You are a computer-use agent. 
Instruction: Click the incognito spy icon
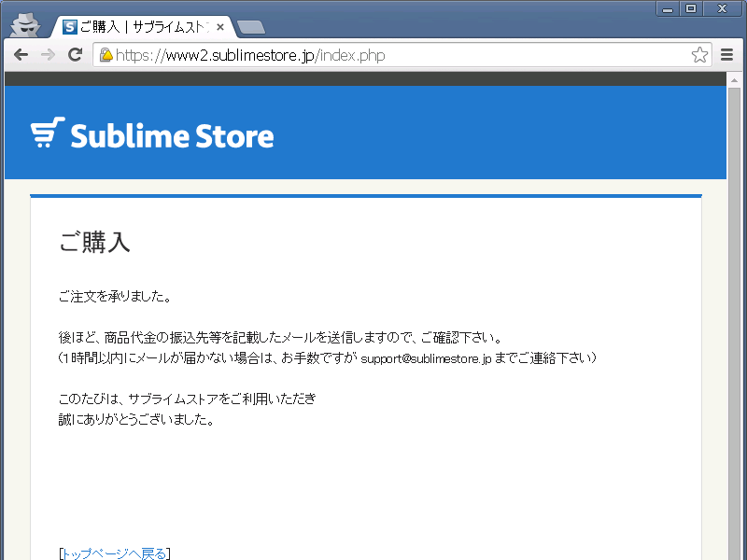25,25
